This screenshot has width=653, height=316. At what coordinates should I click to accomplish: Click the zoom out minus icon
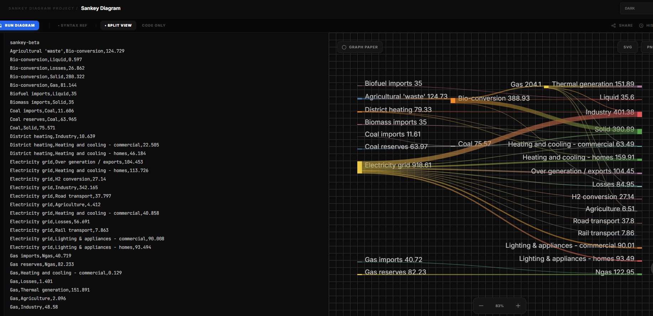tap(481, 306)
